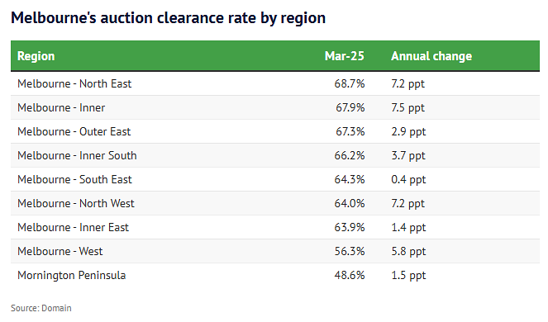
Task: Select the 56.3% value in Mar-25 column
Action: pos(350,251)
